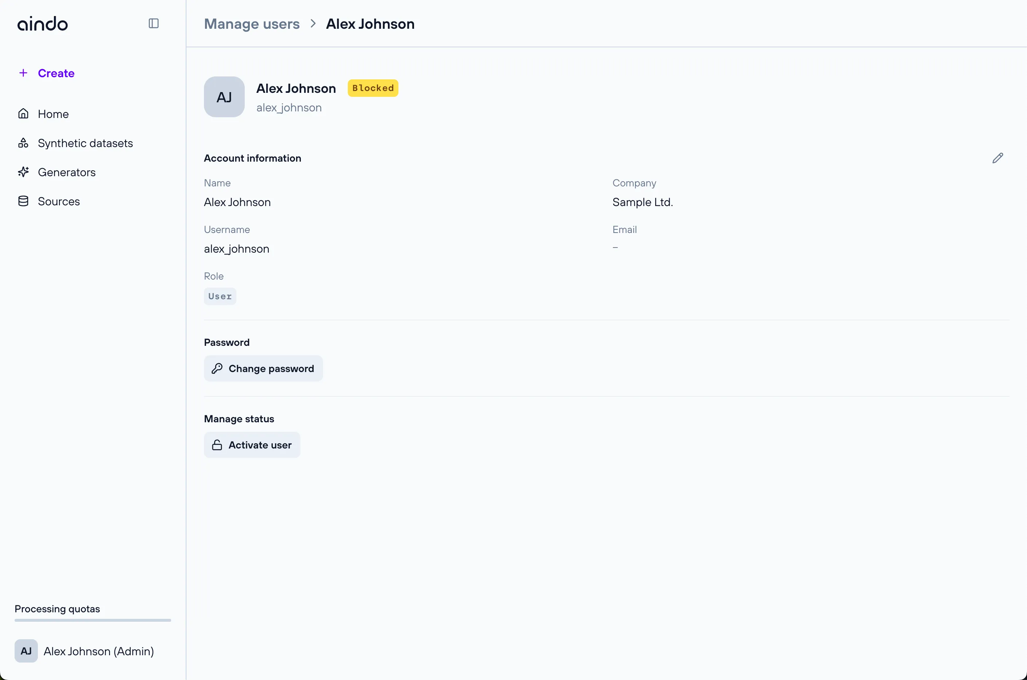Click the key icon for password

click(x=217, y=369)
